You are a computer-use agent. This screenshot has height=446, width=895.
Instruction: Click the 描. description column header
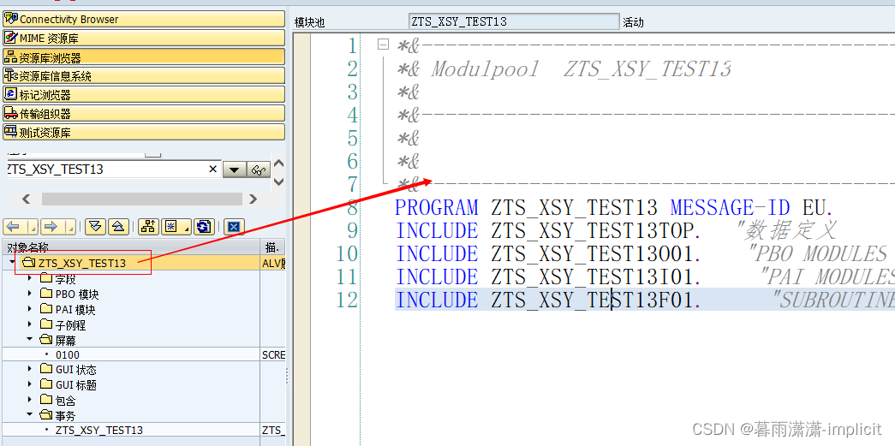273,247
